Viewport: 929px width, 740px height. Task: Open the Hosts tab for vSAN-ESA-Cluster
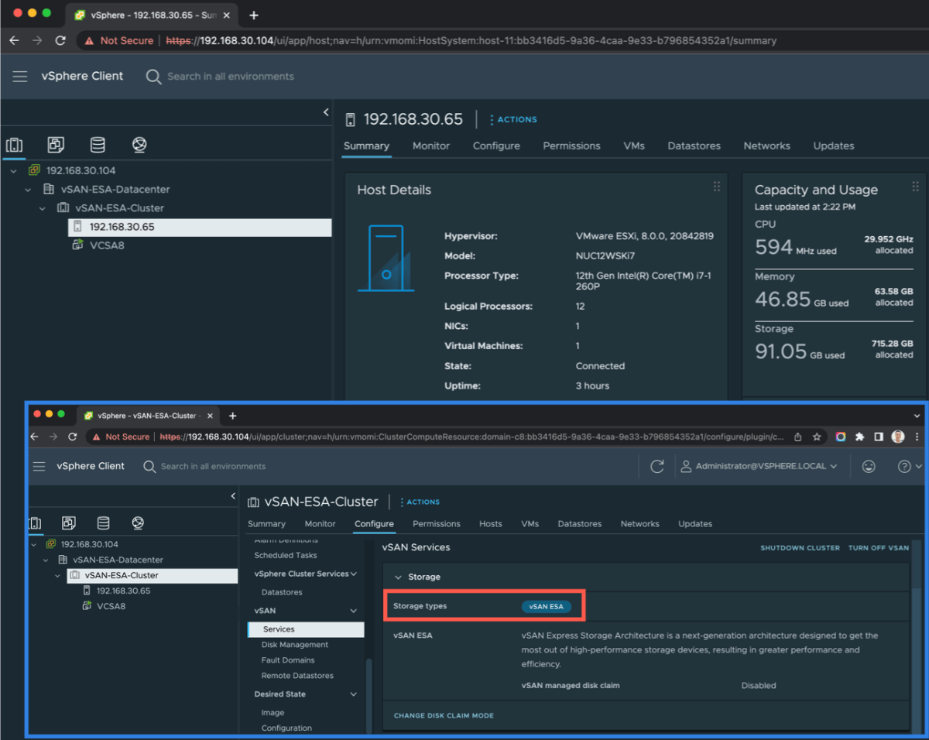(491, 523)
